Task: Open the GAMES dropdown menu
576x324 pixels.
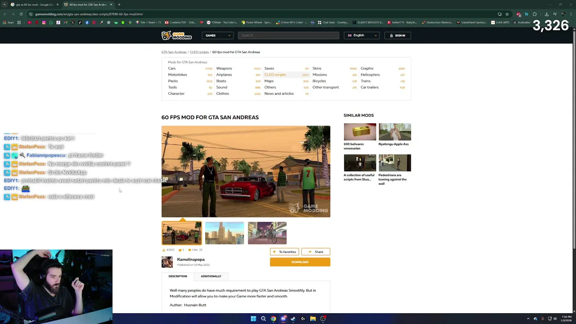Action: (x=218, y=36)
